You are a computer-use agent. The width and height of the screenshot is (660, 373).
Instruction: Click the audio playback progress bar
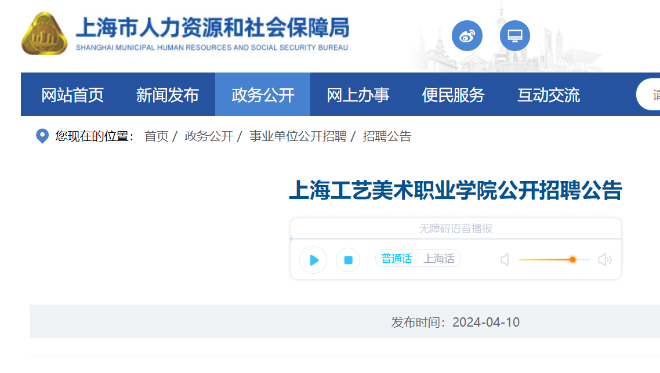point(456,238)
